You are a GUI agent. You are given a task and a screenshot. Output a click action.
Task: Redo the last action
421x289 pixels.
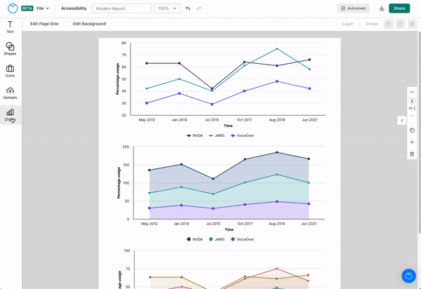point(199,8)
